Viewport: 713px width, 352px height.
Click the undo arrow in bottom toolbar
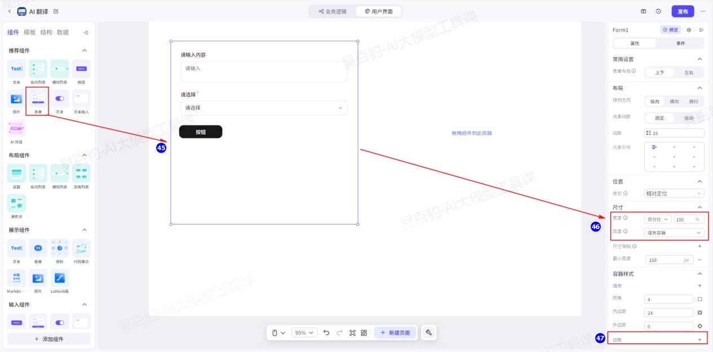(x=326, y=333)
